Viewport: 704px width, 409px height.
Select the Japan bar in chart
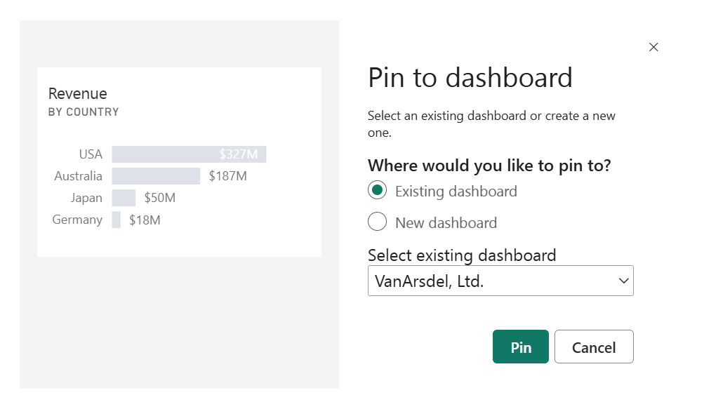(124, 198)
